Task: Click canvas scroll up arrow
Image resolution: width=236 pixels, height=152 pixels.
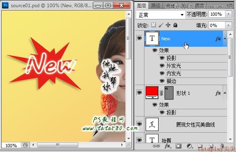Action: click(x=129, y=14)
